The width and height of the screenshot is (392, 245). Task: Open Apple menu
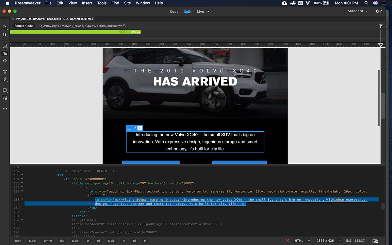[x=7, y=3]
